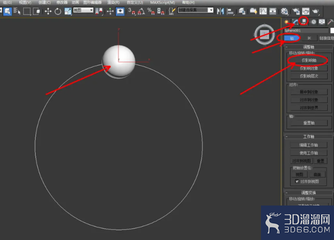Select the Move tool
334x240 pixels.
pyautogui.click(x=48, y=11)
